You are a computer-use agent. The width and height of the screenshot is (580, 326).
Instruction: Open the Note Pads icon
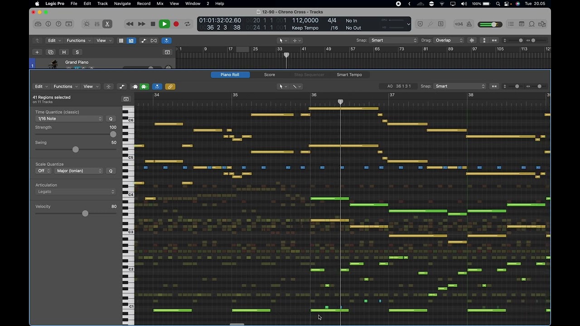click(x=522, y=24)
